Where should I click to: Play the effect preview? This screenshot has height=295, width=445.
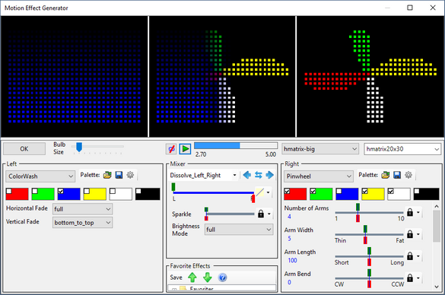coord(185,149)
